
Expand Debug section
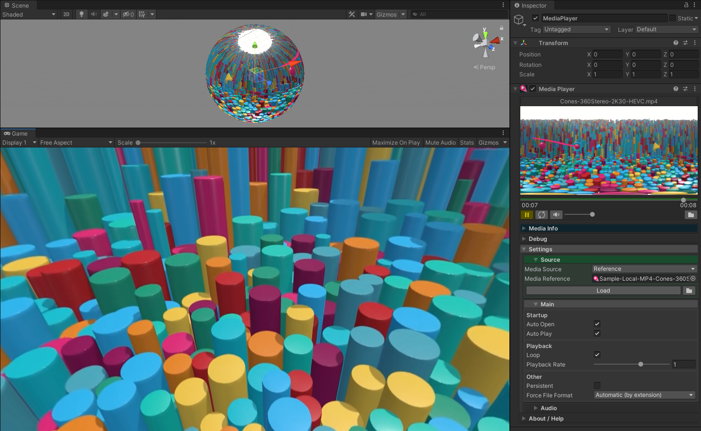pyautogui.click(x=609, y=238)
